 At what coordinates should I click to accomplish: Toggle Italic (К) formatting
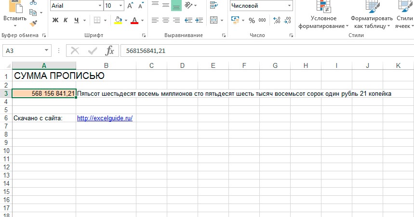pos(66,20)
